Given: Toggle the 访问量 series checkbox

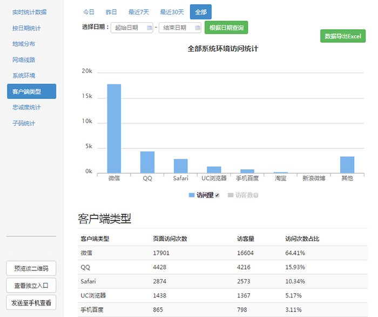Looking at the screenshot, I should (217, 195).
